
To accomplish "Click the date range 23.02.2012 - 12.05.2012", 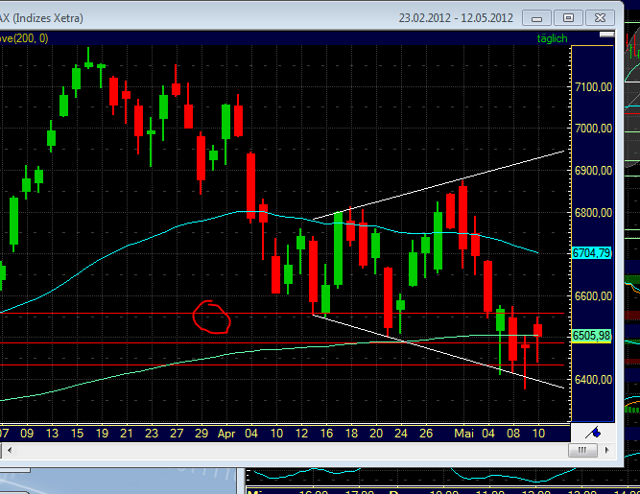I will (456, 18).
